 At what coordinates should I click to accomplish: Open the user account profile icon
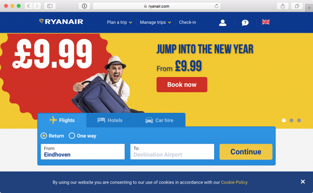(223, 22)
